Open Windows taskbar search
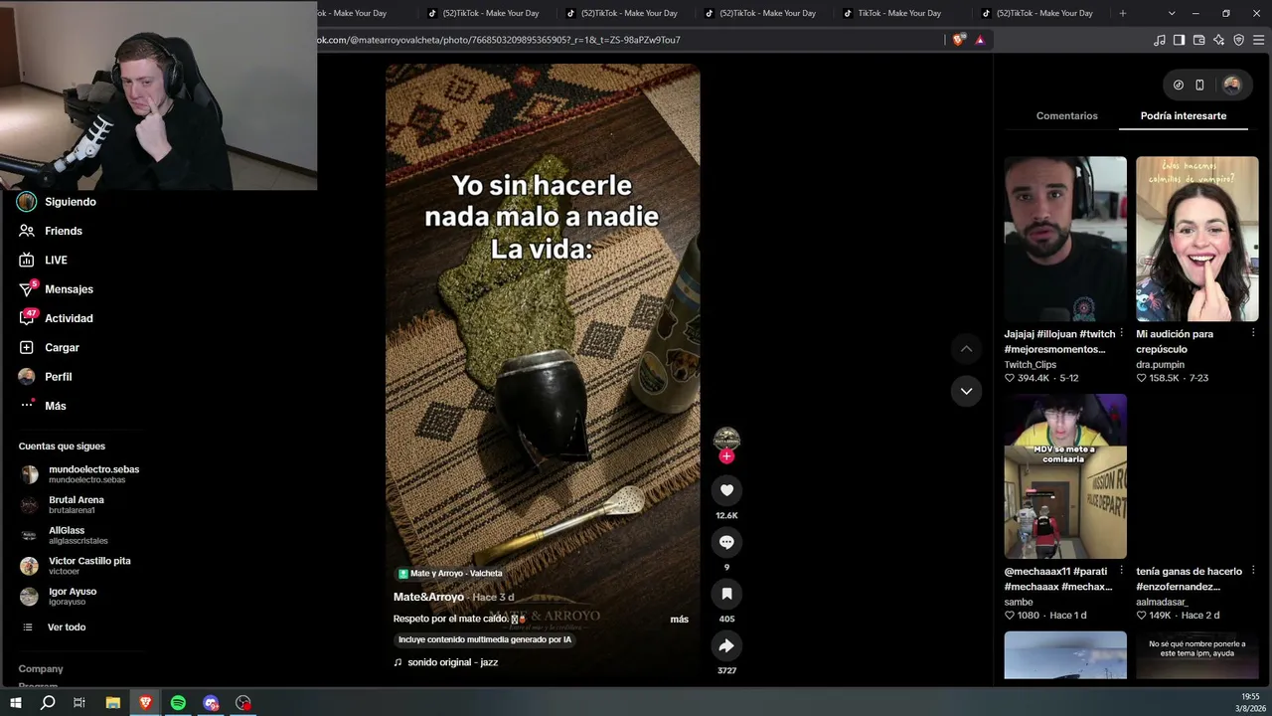This screenshot has width=1272, height=716. coord(48,703)
